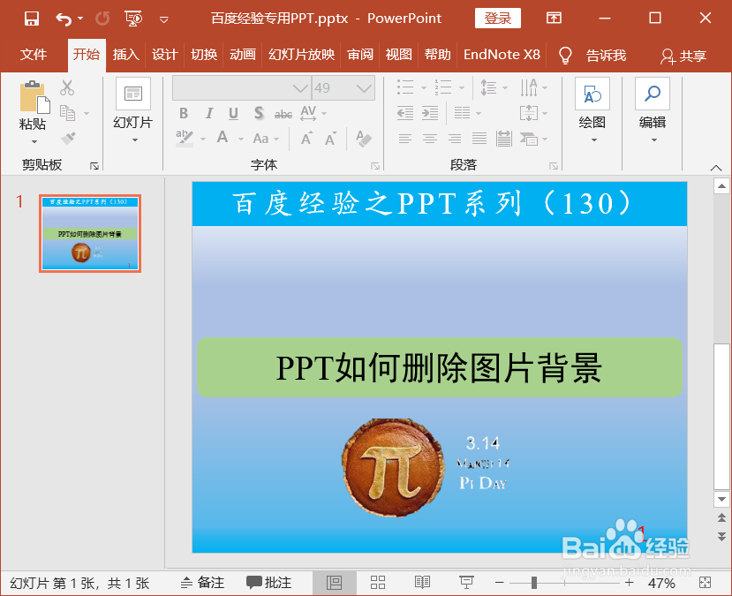
Task: Click the 备注 notes button
Action: pyautogui.click(x=202, y=583)
